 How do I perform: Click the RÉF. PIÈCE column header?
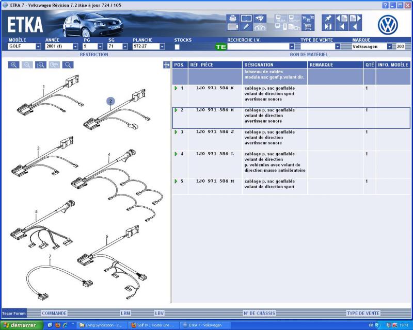(x=215, y=65)
